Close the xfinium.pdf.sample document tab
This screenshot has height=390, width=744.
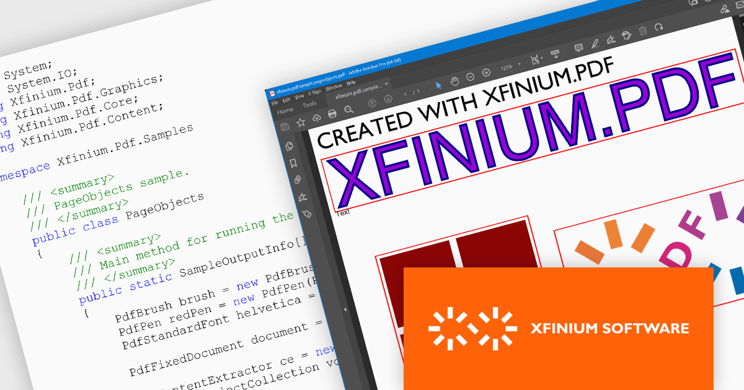pos(386,84)
